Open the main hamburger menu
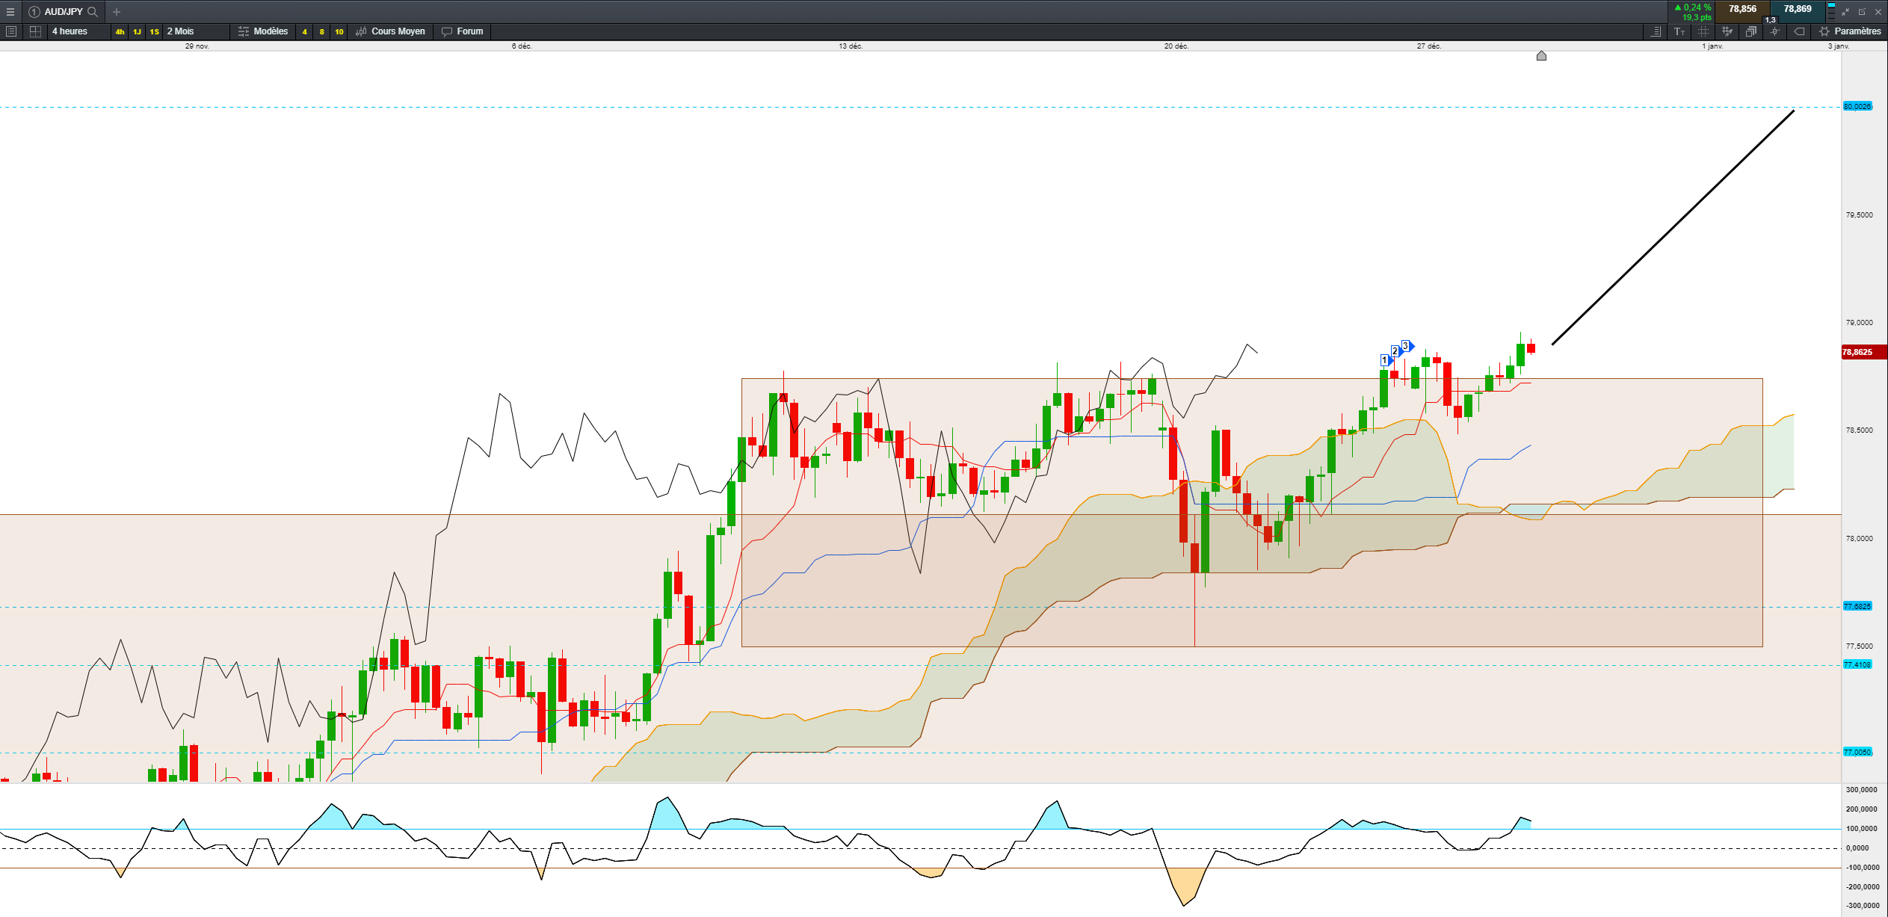Image resolution: width=1888 pixels, height=917 pixels. 10,12
